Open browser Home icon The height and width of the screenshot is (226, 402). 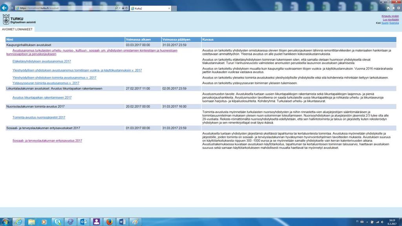click(x=388, y=8)
